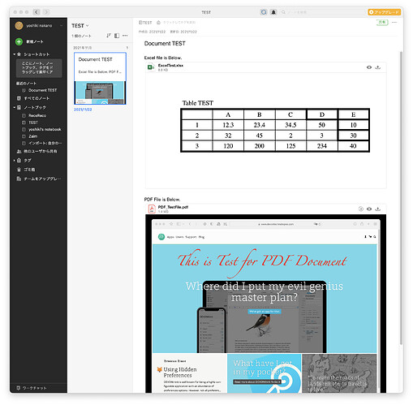This screenshot has height=405, width=413.
Task: Click the Document TEST note title
Action: pyautogui.click(x=165, y=43)
